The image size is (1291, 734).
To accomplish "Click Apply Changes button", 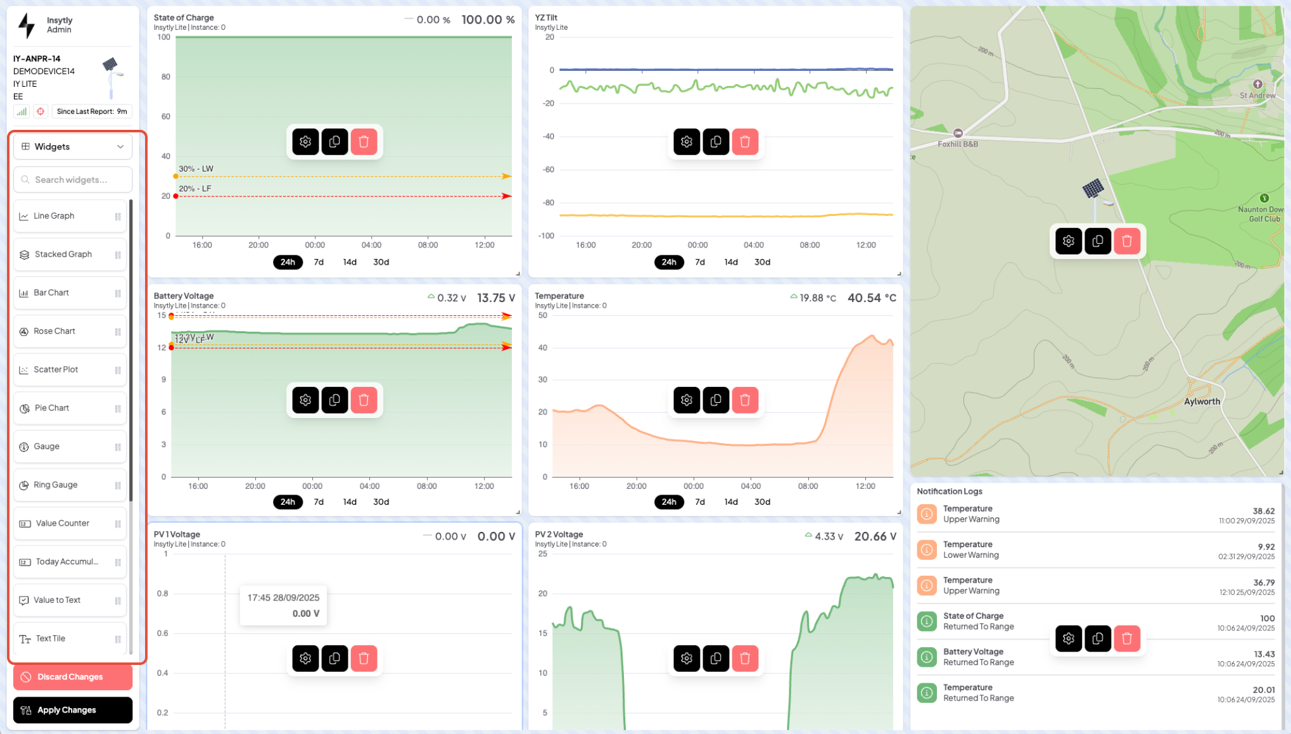I will click(72, 710).
